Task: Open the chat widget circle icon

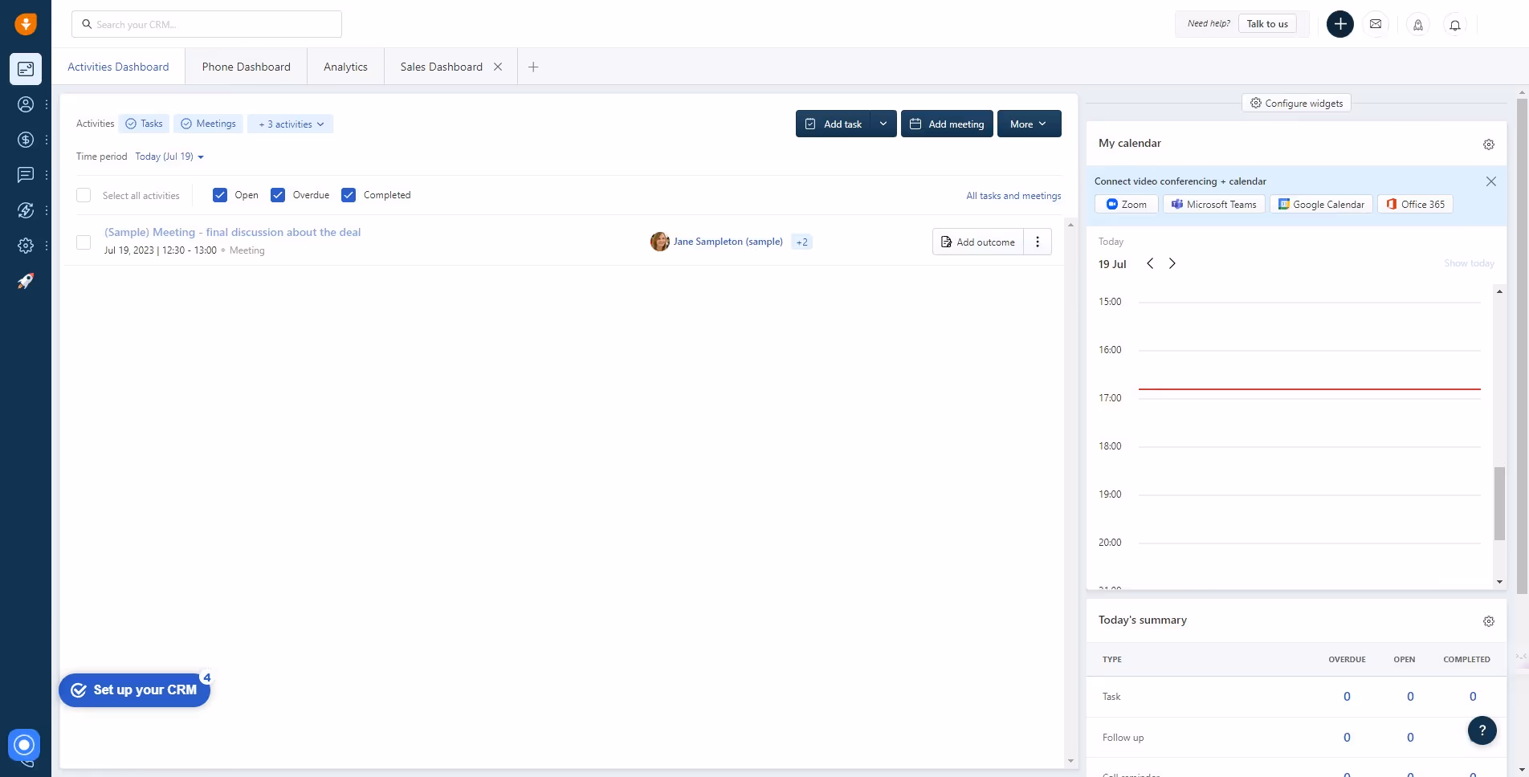Action: tap(24, 745)
